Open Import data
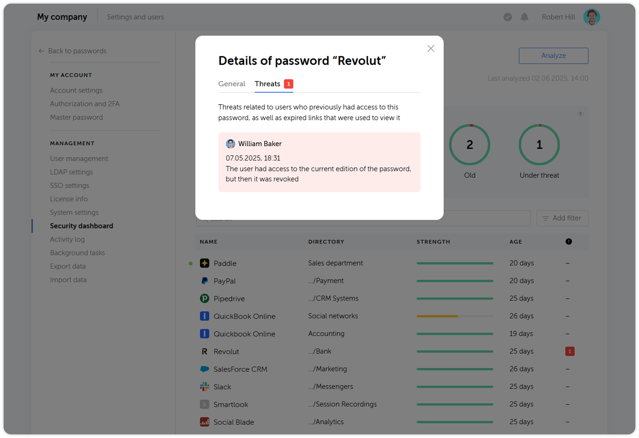Image resolution: width=639 pixels, height=438 pixels. 68,280
